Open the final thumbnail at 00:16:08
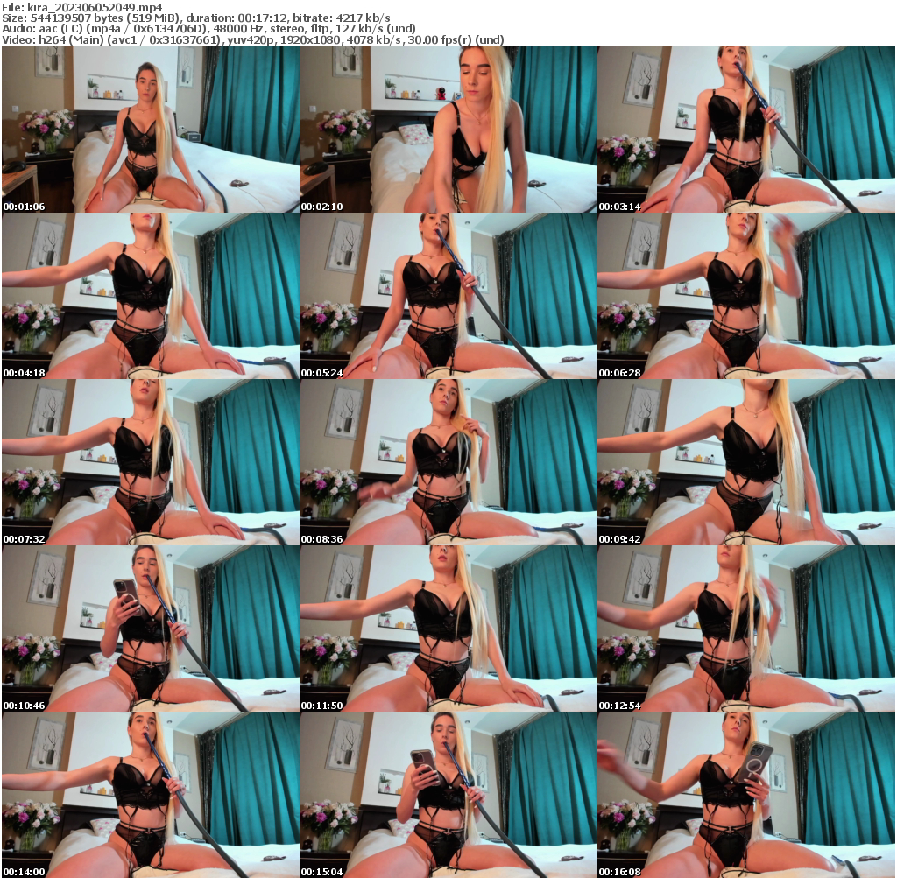 pyautogui.click(x=746, y=788)
